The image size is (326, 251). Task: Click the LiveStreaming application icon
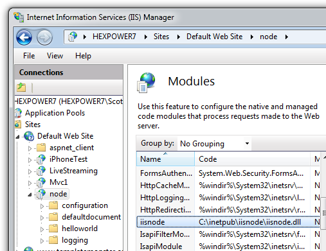41,171
